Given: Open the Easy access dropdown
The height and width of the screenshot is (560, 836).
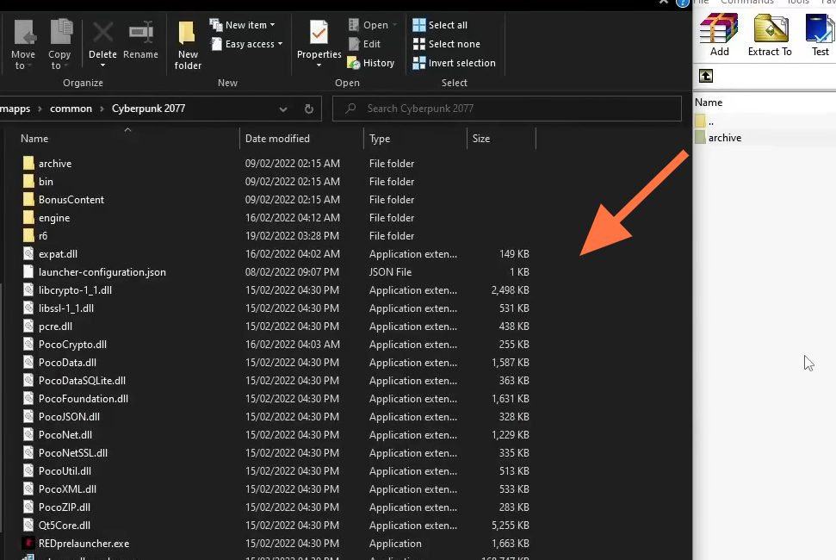Looking at the screenshot, I should [247, 44].
